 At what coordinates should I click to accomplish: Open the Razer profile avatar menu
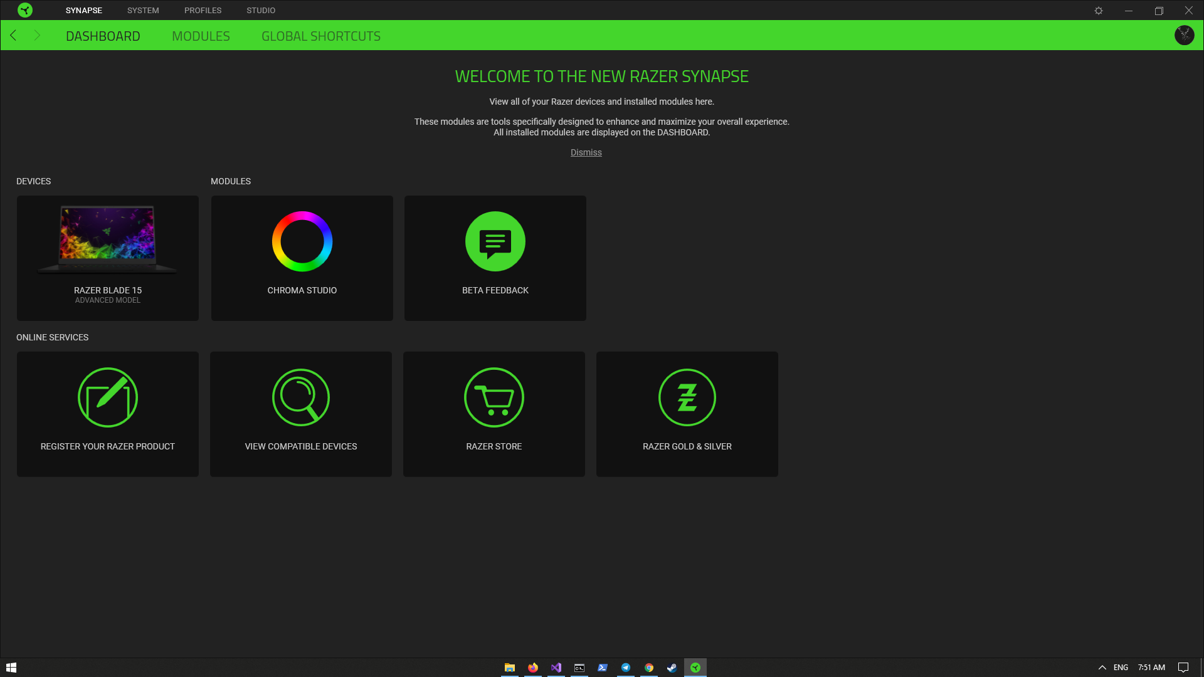coord(1184,35)
